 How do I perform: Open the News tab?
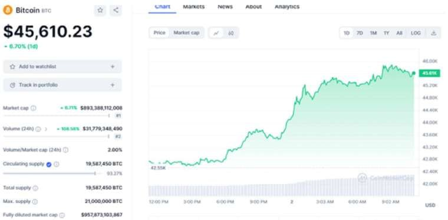tap(225, 6)
